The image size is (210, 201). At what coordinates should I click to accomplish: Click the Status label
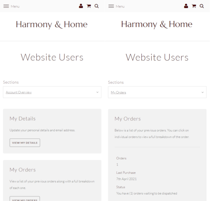coord(121,187)
